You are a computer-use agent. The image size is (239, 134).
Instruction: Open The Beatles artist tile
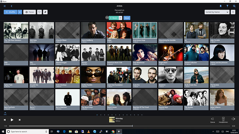tap(196, 99)
